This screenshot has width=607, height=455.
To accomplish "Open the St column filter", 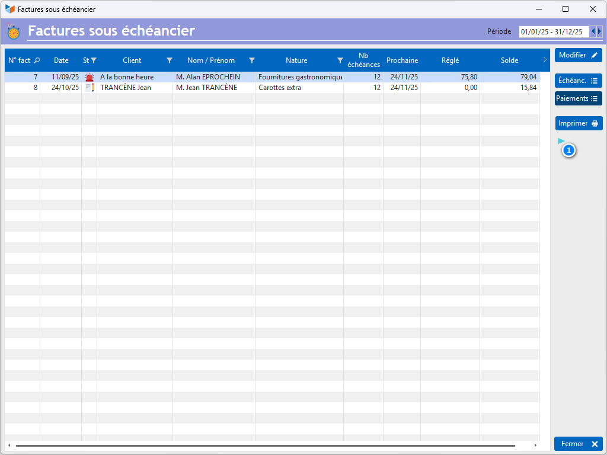I will [93, 60].
